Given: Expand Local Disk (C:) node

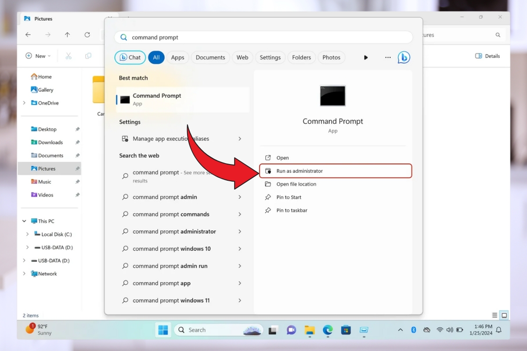Looking at the screenshot, I should coord(28,234).
